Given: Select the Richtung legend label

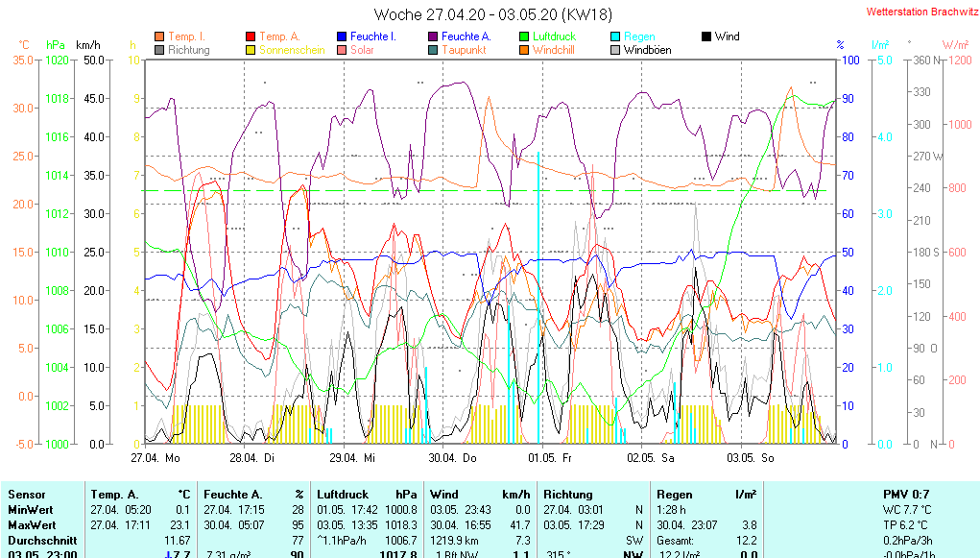Looking at the screenshot, I should click(188, 50).
